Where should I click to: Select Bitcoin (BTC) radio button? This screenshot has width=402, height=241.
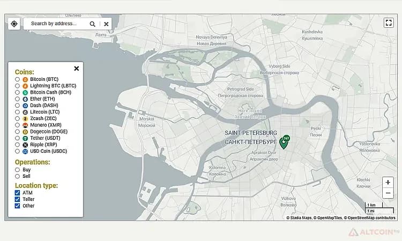tap(17, 79)
